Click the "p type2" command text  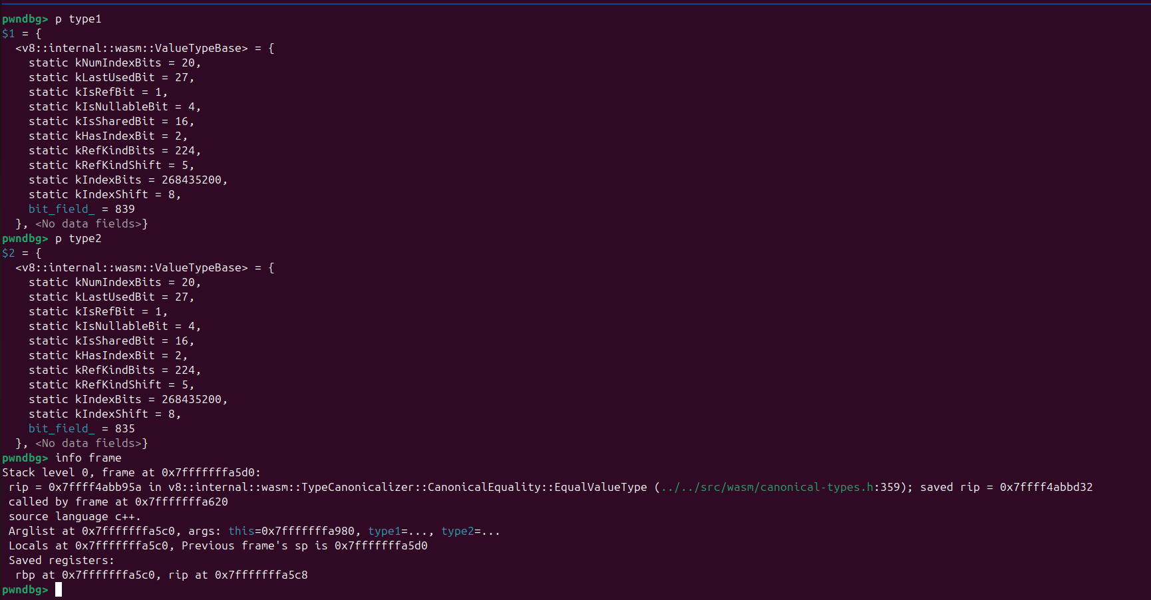(x=78, y=238)
